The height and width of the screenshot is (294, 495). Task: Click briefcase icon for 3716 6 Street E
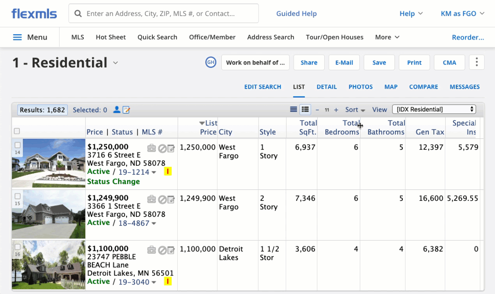(x=152, y=148)
